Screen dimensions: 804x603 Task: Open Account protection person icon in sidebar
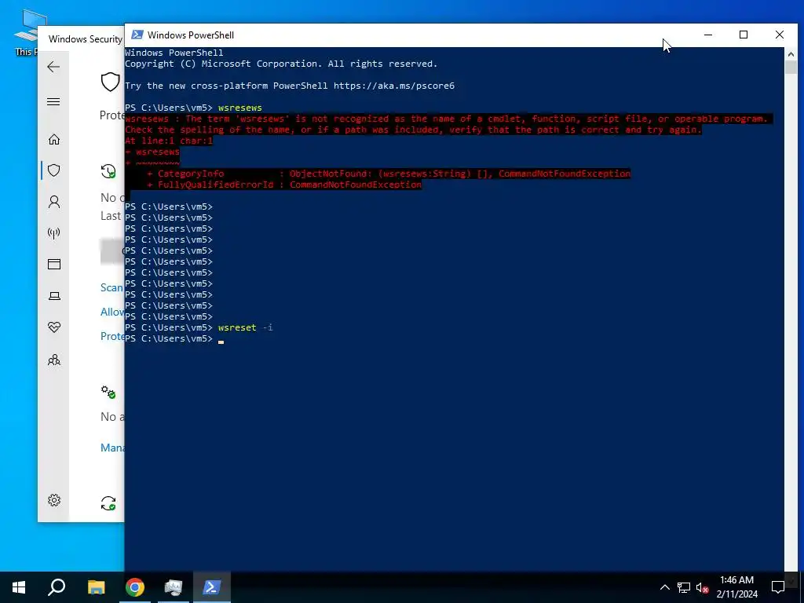(54, 202)
